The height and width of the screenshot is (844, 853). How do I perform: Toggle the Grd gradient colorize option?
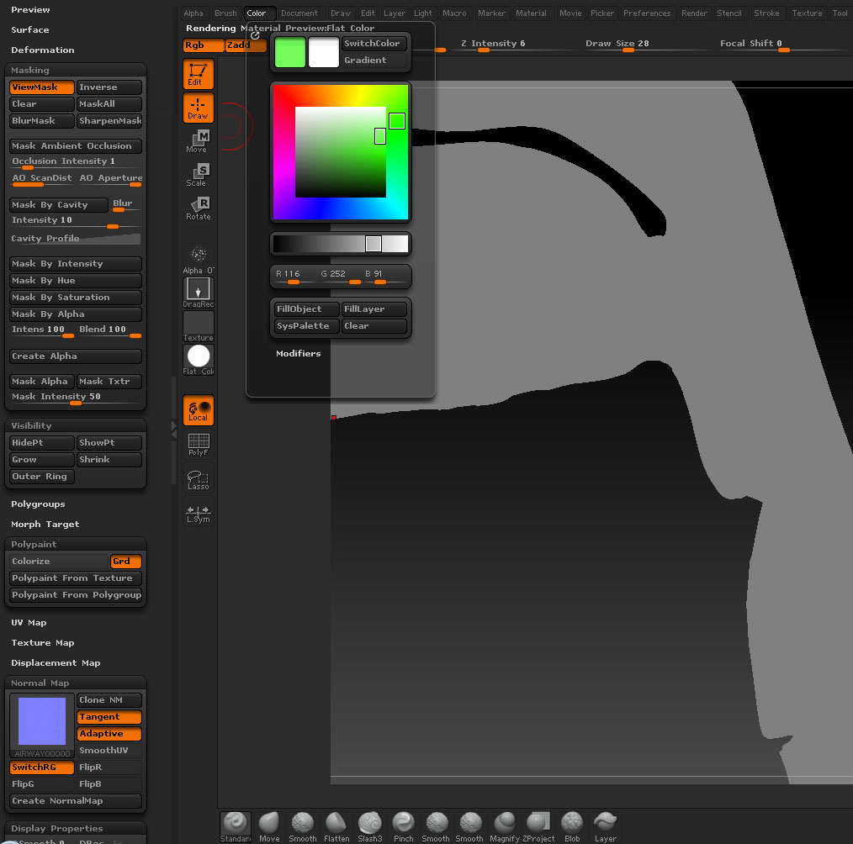pos(125,561)
